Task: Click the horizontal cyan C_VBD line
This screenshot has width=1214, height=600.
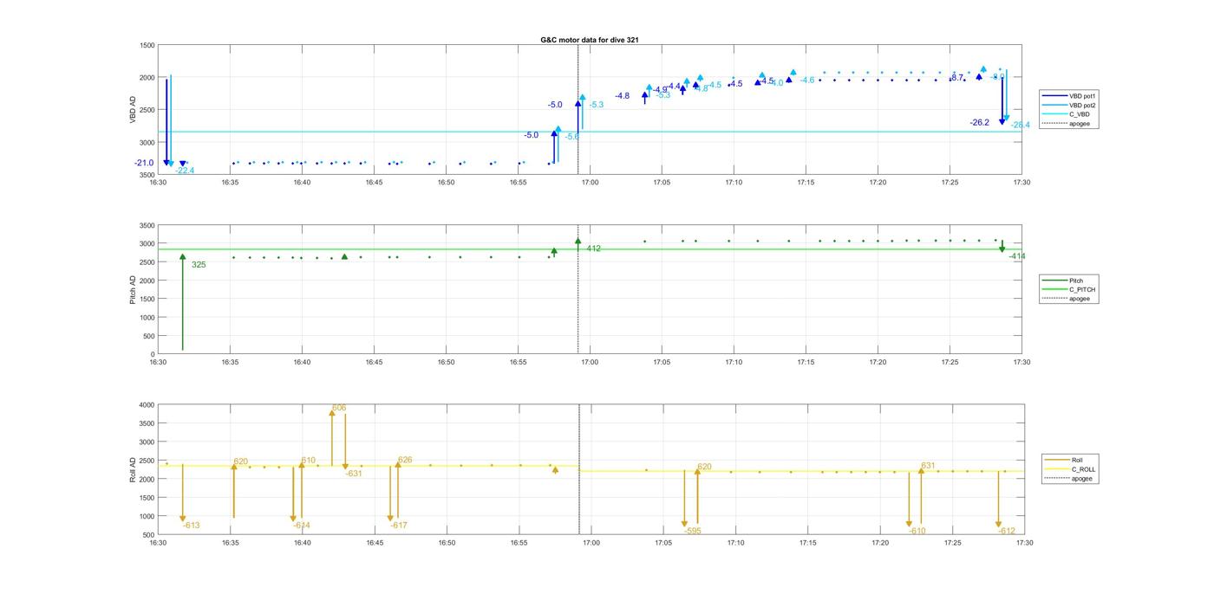Action: (x=590, y=132)
